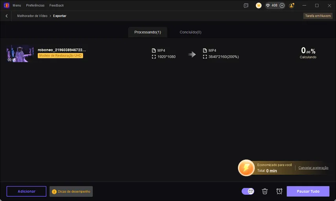Open the Feedback menu item
The height and width of the screenshot is (201, 336).
click(x=57, y=5)
